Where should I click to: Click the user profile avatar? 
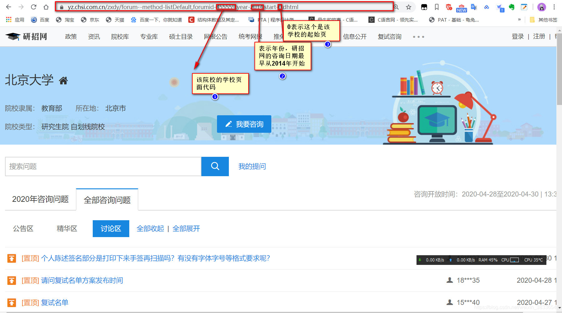(x=542, y=7)
